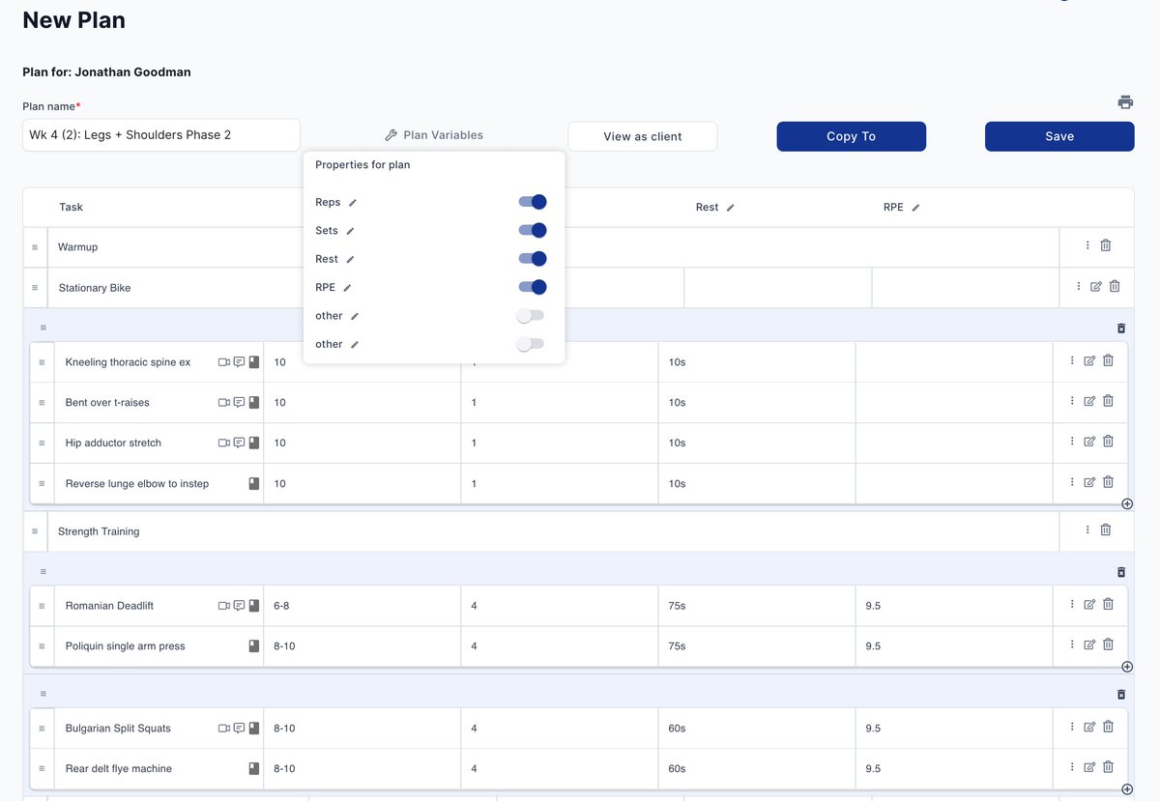Delete the Stationary Bike row
Screen dimensions: 1160x801
point(1115,286)
